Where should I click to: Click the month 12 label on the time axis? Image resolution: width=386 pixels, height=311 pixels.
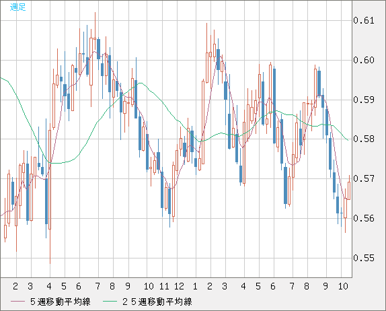179,286
